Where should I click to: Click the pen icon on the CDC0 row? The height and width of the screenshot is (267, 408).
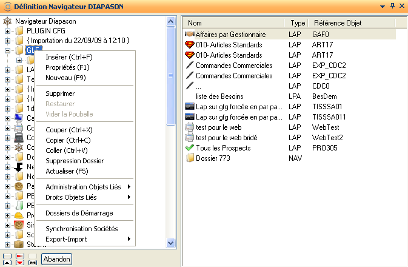[x=189, y=86]
